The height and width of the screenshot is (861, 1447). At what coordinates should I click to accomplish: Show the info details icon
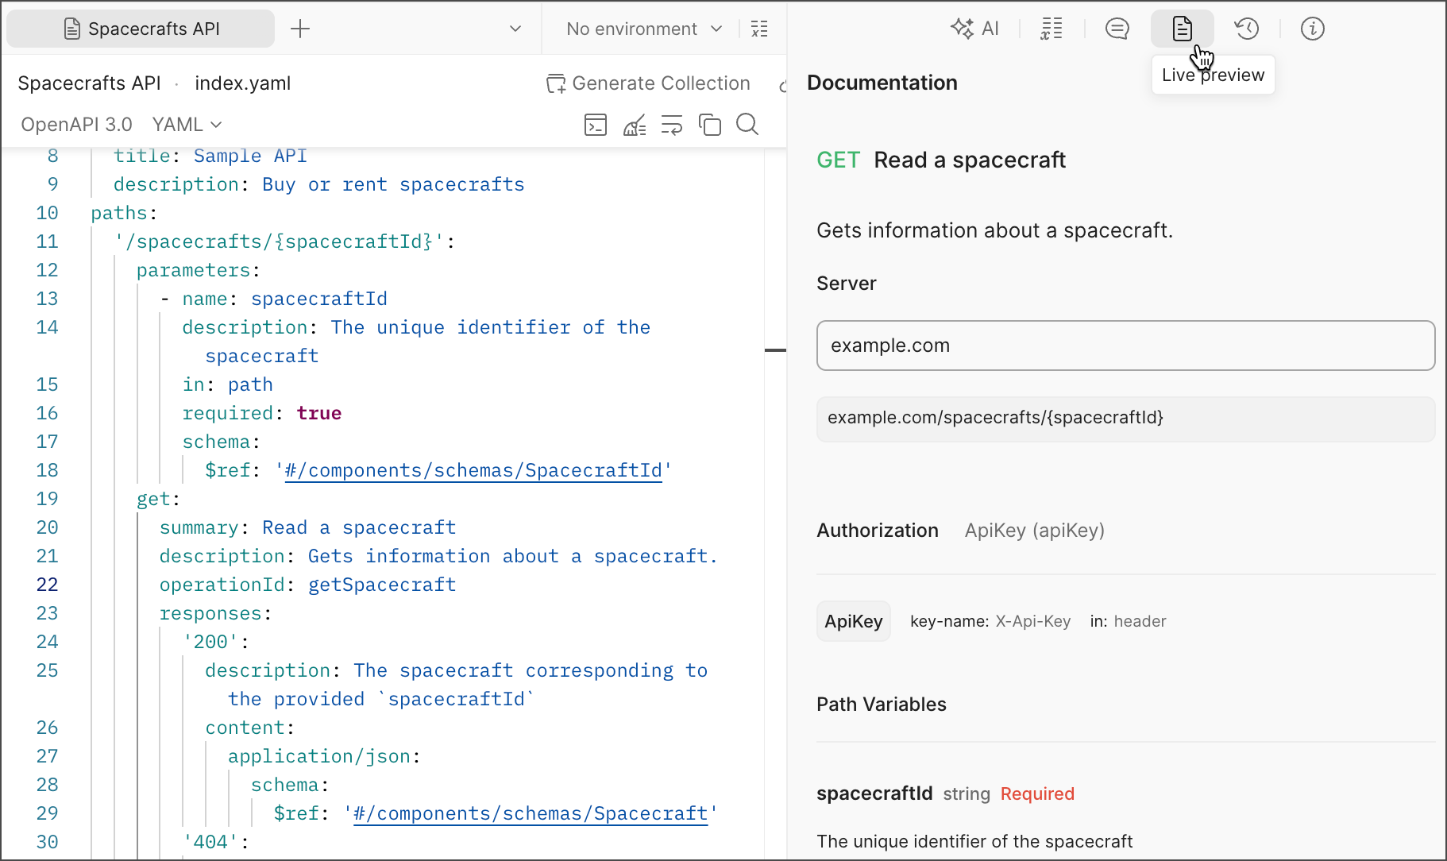tap(1312, 29)
